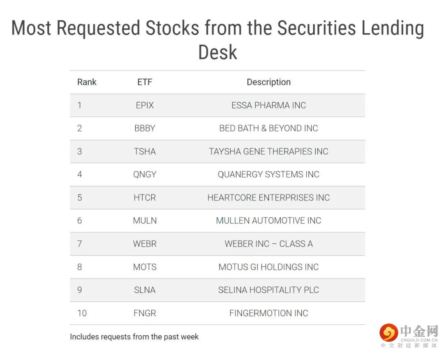
Task: Click HEARTCORE ENTERPRISES INC description
Action: (x=268, y=198)
